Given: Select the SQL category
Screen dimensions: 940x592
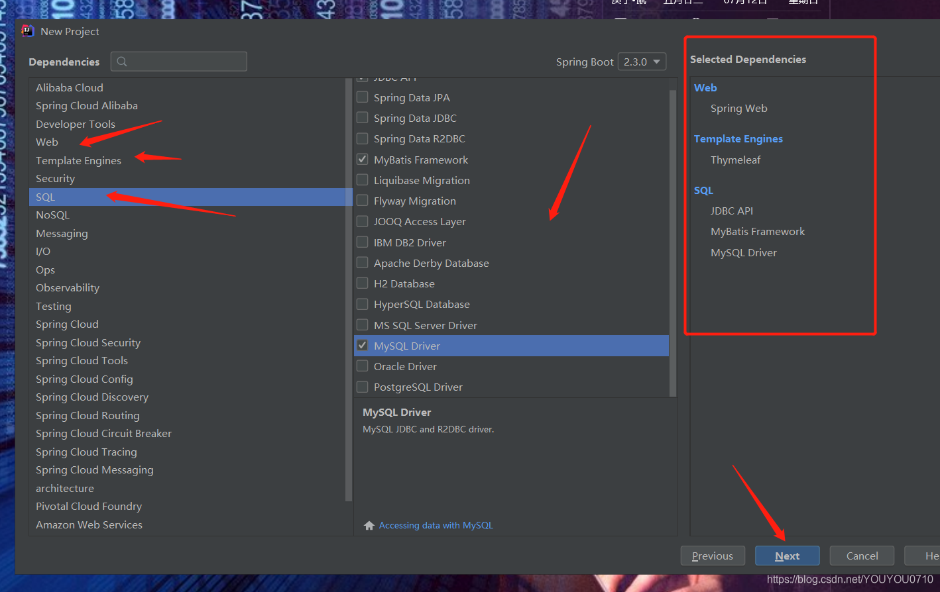Looking at the screenshot, I should pyautogui.click(x=188, y=197).
